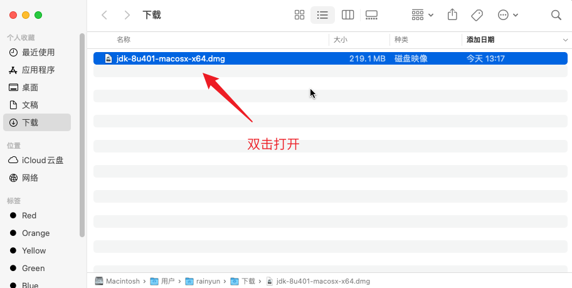Select the jdk-8u401-macosx-x64.dmg file

coord(171,59)
